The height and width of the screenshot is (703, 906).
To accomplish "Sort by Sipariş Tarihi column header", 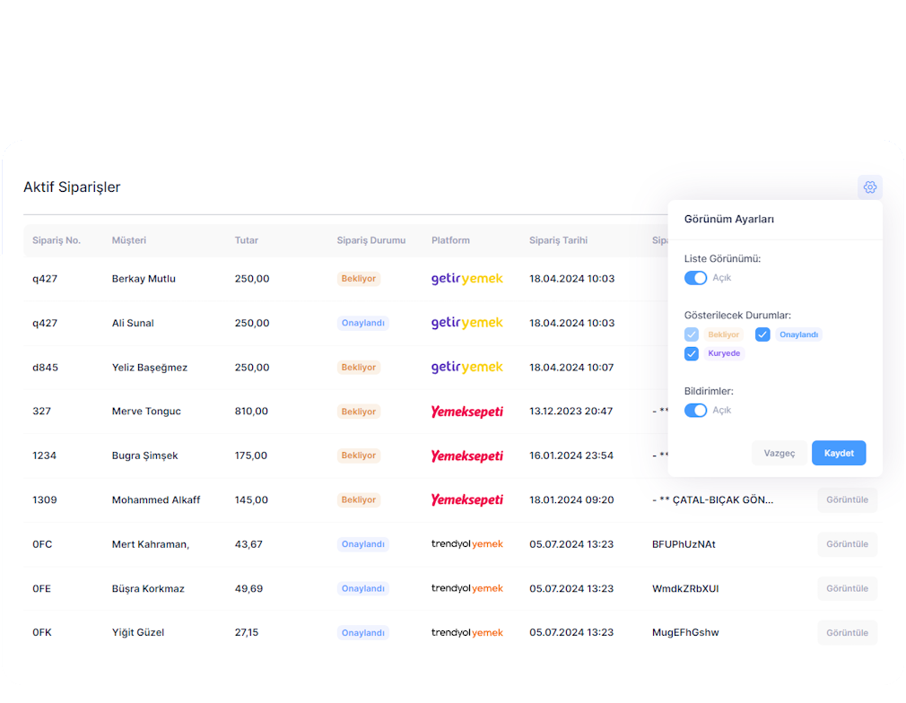I will coord(558,240).
